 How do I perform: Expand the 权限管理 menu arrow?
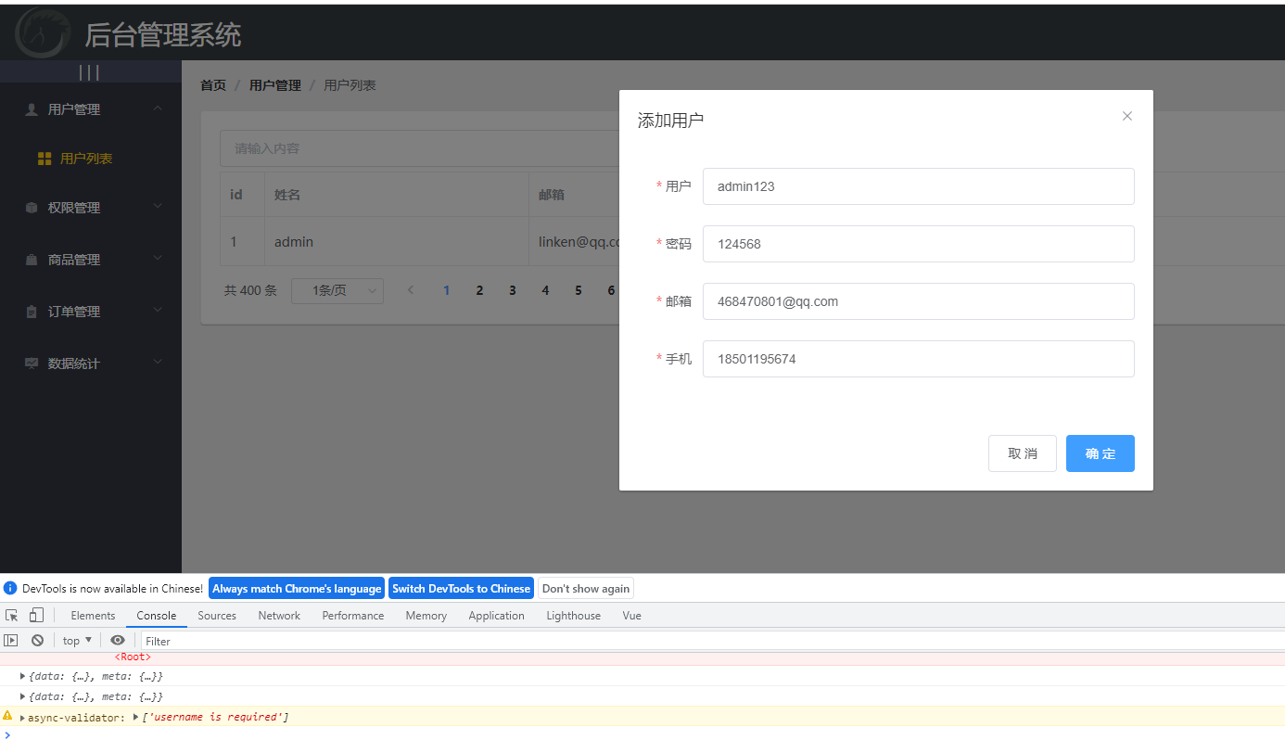(x=157, y=206)
